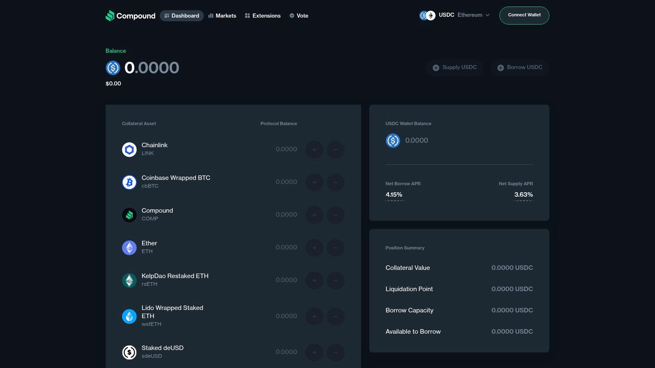Screen dimensions: 655x368
Task: Remove cbBTC collateral with minus button
Action: (336, 182)
